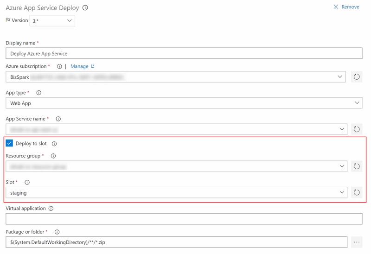Show info for Deploy to slot option
Viewport: 371px width, 254px height.
pyautogui.click(x=54, y=144)
